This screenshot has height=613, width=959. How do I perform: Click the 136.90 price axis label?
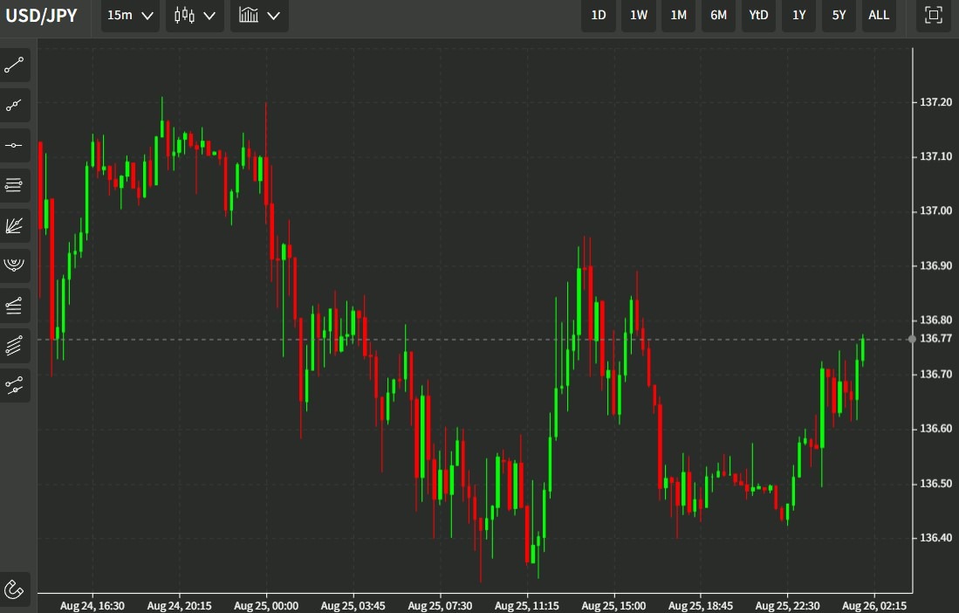tap(935, 265)
